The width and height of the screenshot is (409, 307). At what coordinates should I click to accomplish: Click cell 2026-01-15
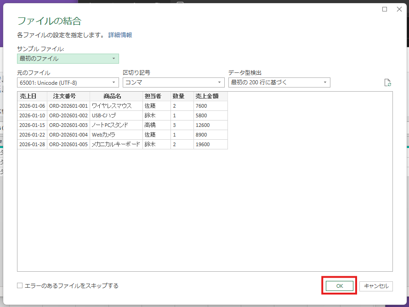pyautogui.click(x=32, y=125)
